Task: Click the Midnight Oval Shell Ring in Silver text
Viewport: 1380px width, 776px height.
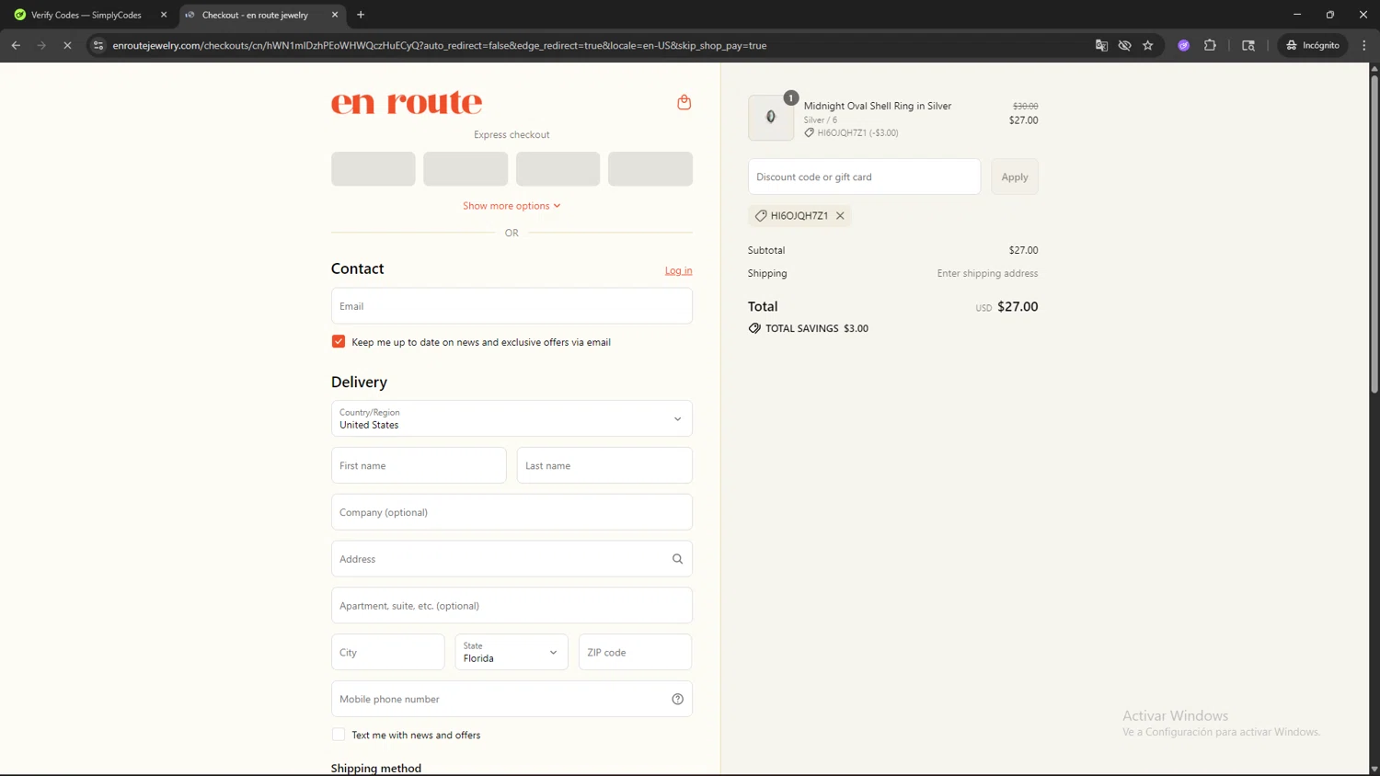Action: point(878,106)
